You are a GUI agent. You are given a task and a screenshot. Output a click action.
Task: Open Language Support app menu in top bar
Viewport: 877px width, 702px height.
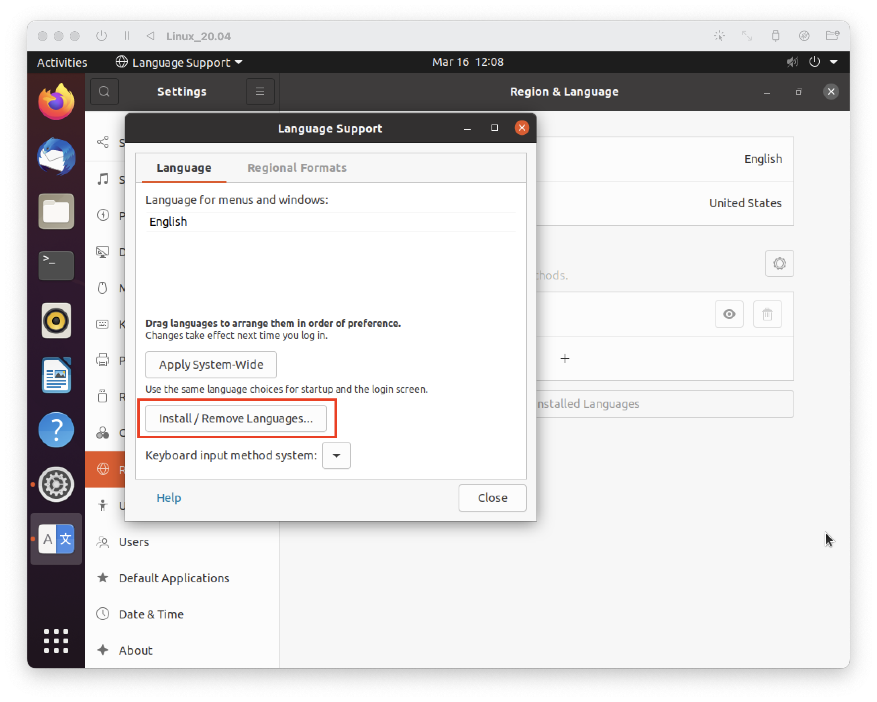tap(179, 62)
